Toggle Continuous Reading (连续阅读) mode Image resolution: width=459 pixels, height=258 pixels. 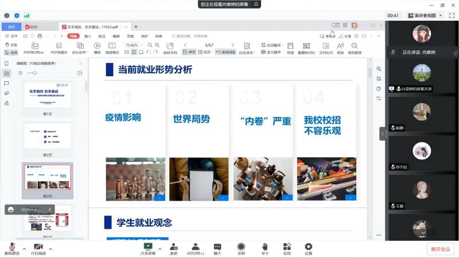[225, 52]
